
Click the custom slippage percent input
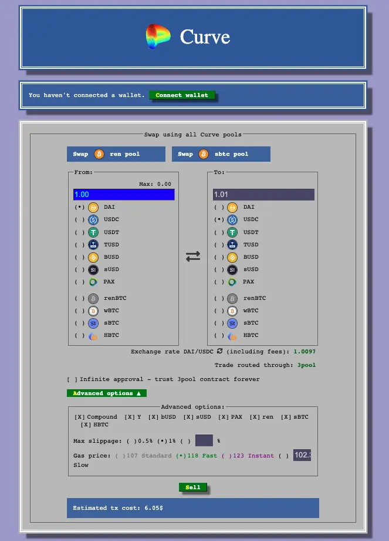click(x=204, y=440)
